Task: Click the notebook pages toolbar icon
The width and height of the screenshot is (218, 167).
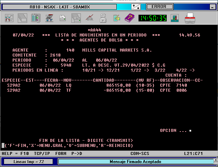Action: pos(36,18)
